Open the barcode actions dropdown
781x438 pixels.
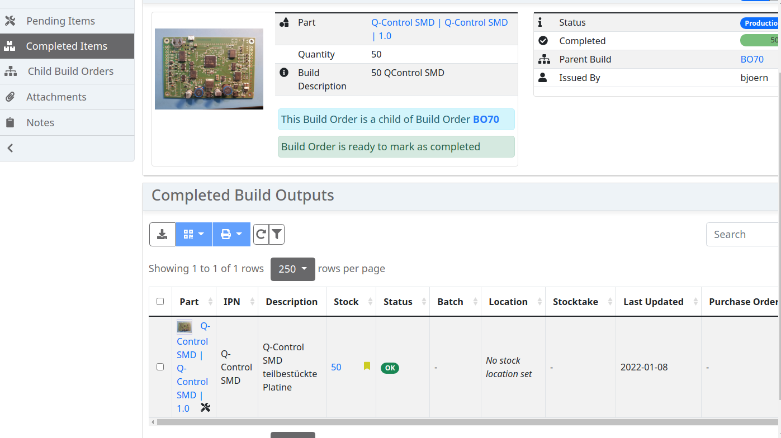194,234
